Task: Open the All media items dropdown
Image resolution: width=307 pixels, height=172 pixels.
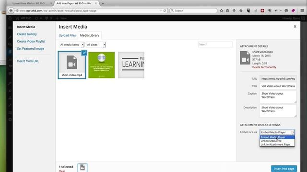Action: (x=71, y=44)
